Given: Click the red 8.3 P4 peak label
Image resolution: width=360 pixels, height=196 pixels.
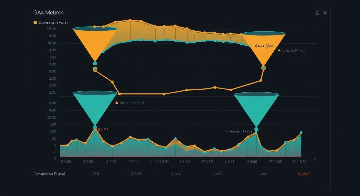Looking at the screenshot, I should [103, 130].
